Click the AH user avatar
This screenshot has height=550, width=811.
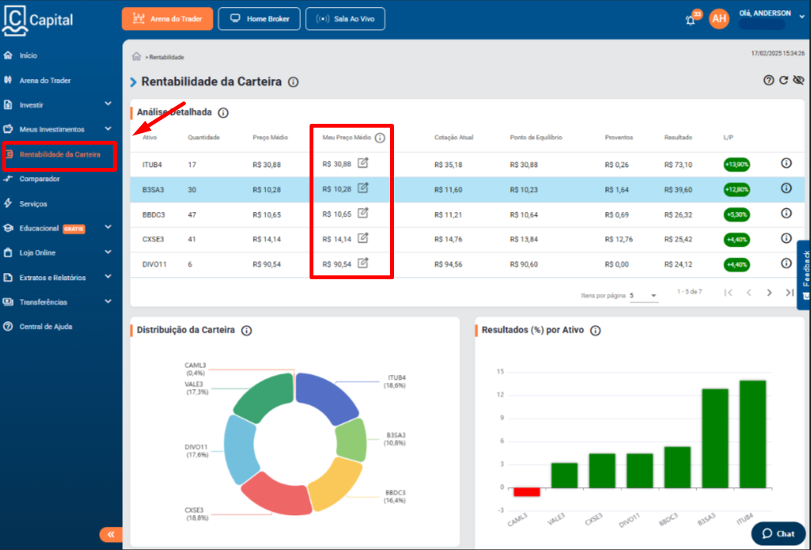719,19
